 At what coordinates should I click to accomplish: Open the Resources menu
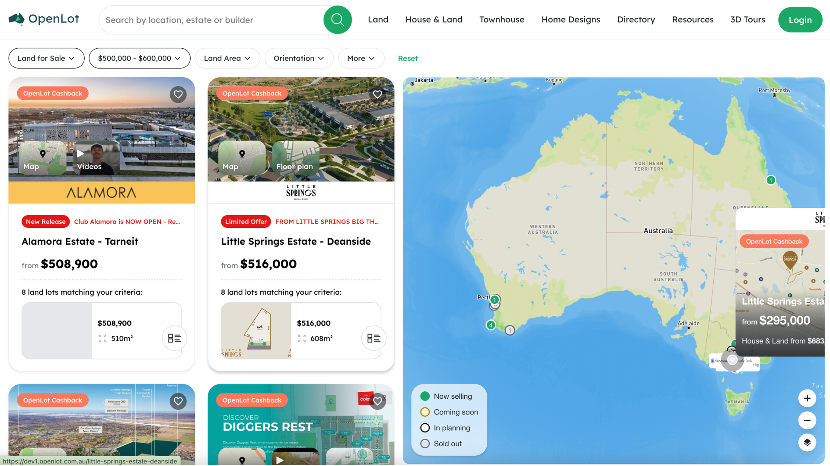693,20
